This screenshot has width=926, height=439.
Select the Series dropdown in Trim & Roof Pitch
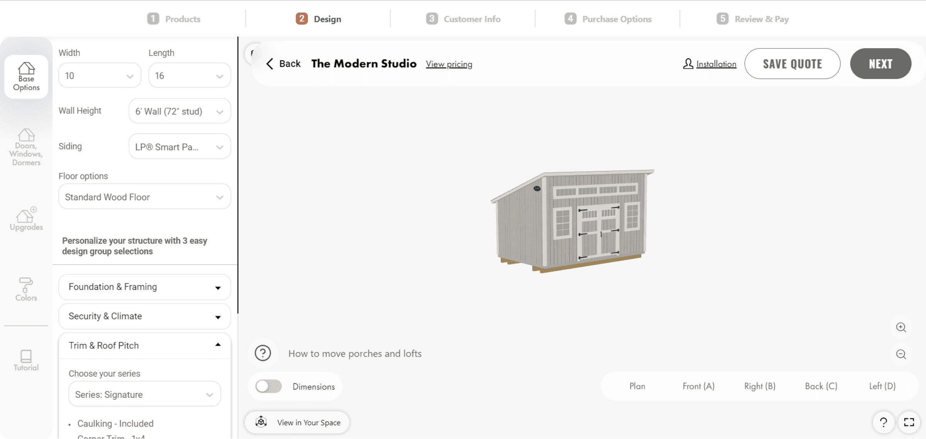pos(144,394)
